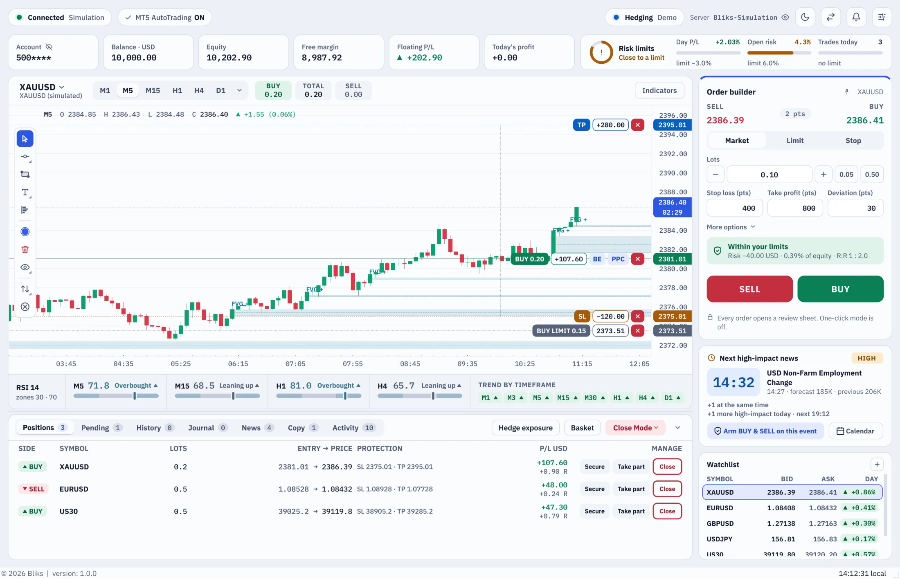Viewport: 900px width, 579px height.
Task: Click the M5 RSI gauge slider
Action: click(116, 396)
